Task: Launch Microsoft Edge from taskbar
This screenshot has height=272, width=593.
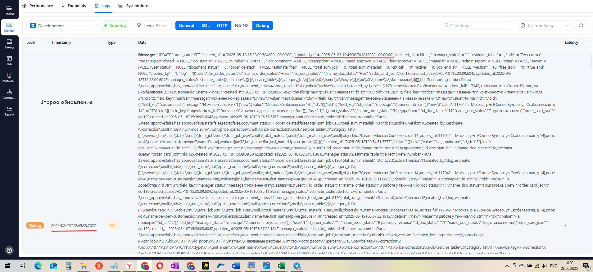Action: [38, 266]
